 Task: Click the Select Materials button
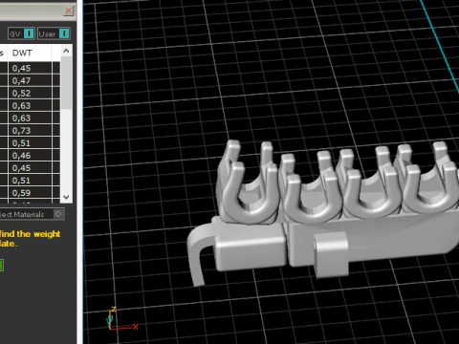point(32,214)
